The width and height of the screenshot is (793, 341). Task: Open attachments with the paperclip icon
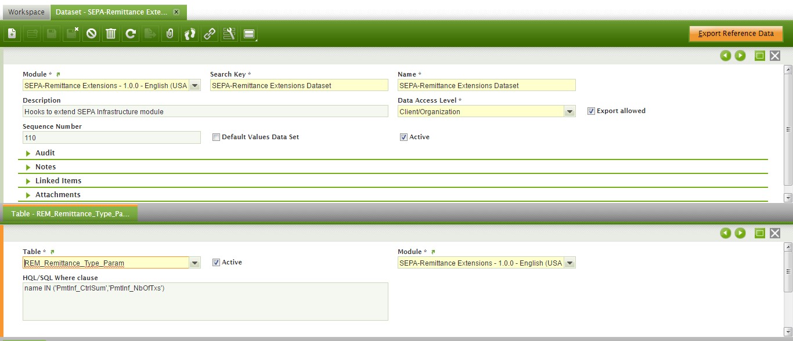coord(170,34)
